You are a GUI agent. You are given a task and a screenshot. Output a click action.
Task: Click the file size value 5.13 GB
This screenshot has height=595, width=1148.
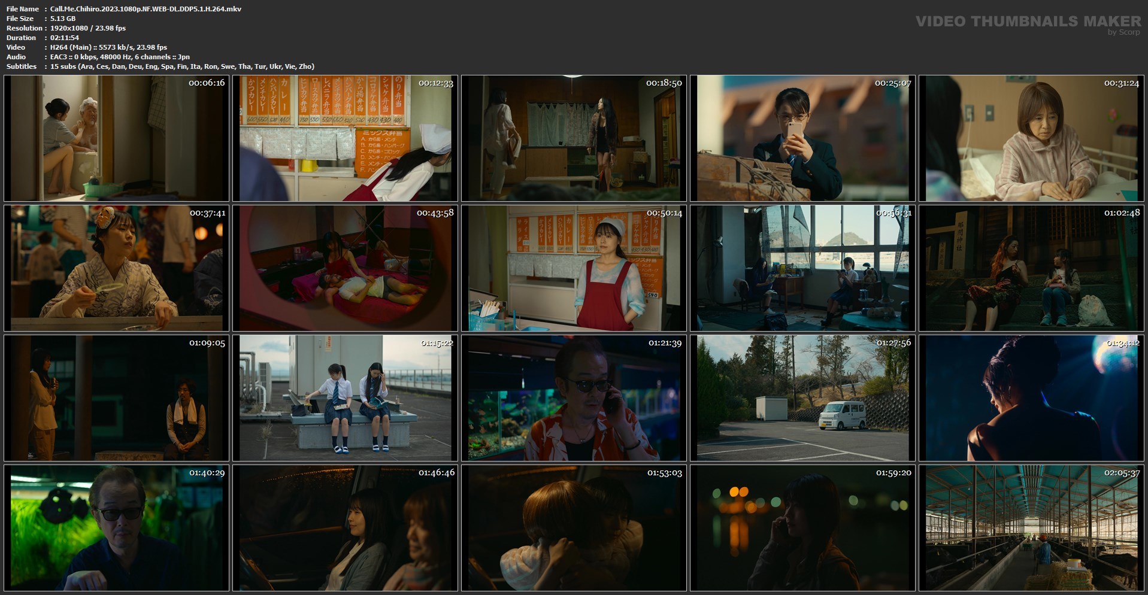point(63,19)
